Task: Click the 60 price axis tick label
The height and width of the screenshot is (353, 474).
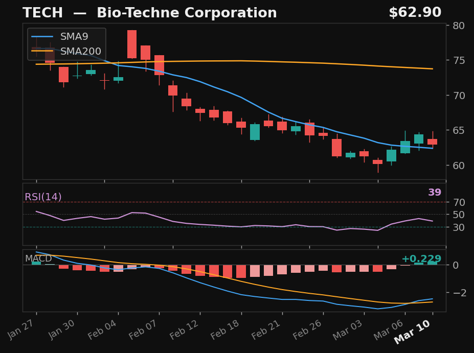Action: click(459, 166)
